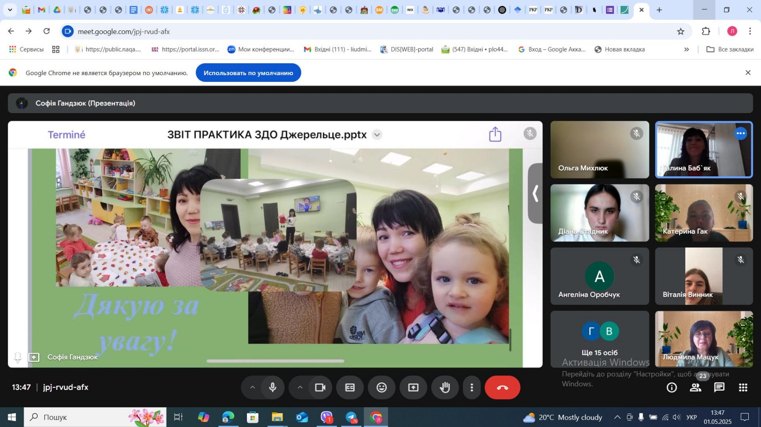Toggle the camera on or off
This screenshot has width=761, height=427.
coord(320,387)
